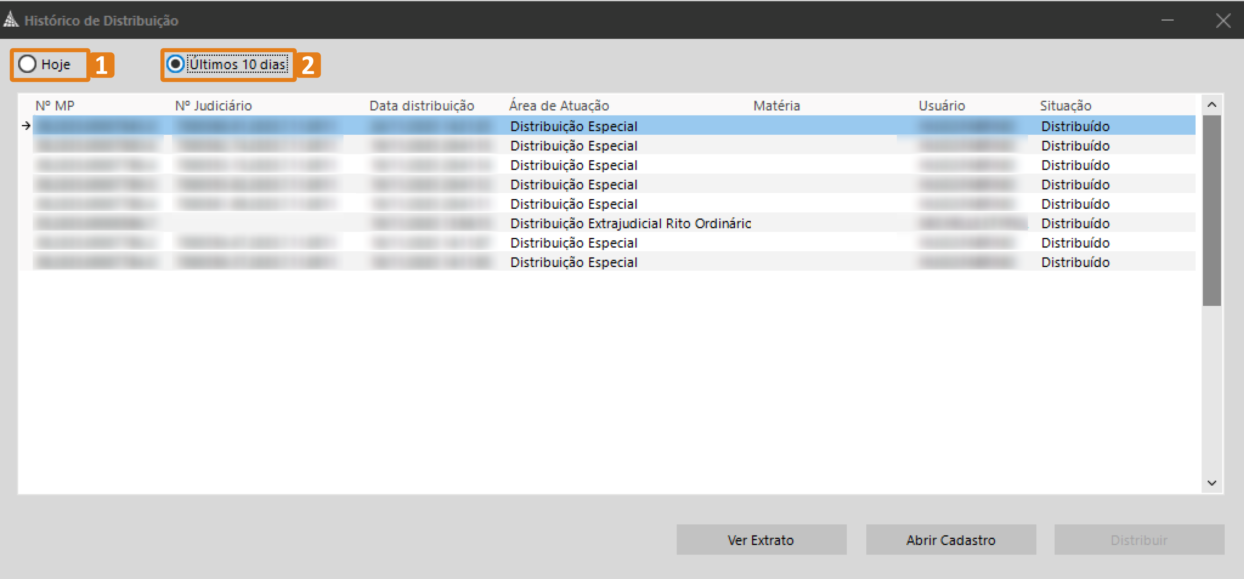
Task: Sort the list by the Nº MP column header
Action: click(55, 106)
